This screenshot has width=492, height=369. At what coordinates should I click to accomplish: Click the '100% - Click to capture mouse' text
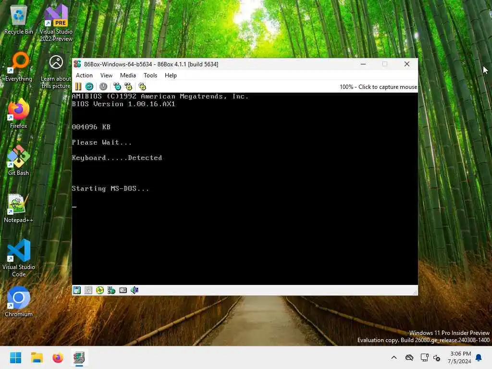point(379,87)
